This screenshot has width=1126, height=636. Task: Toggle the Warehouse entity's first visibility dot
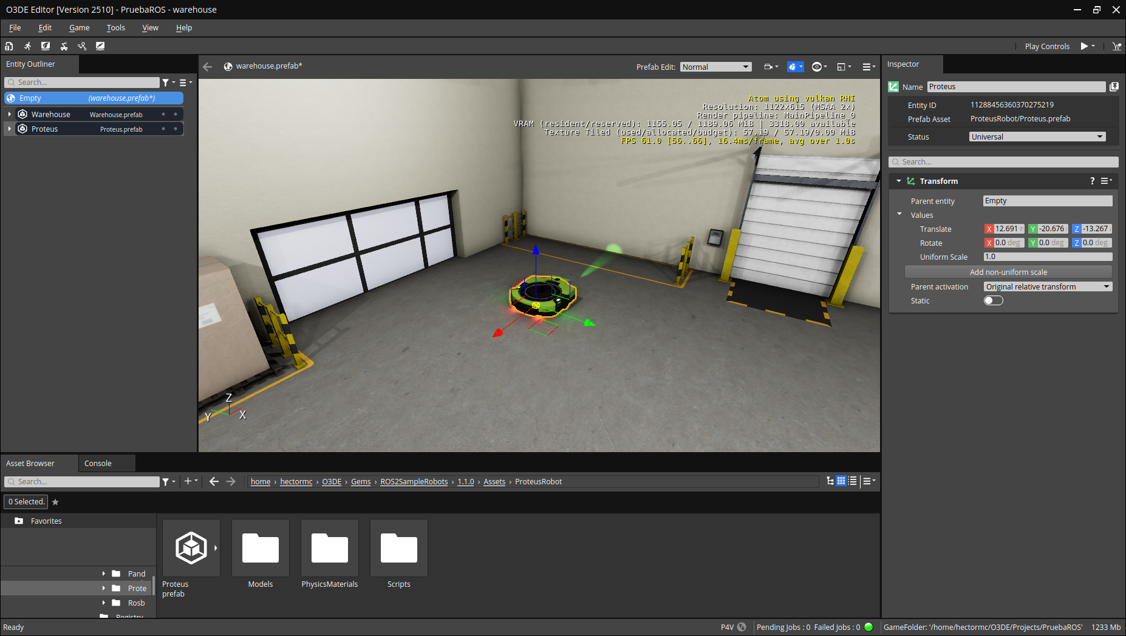(163, 114)
